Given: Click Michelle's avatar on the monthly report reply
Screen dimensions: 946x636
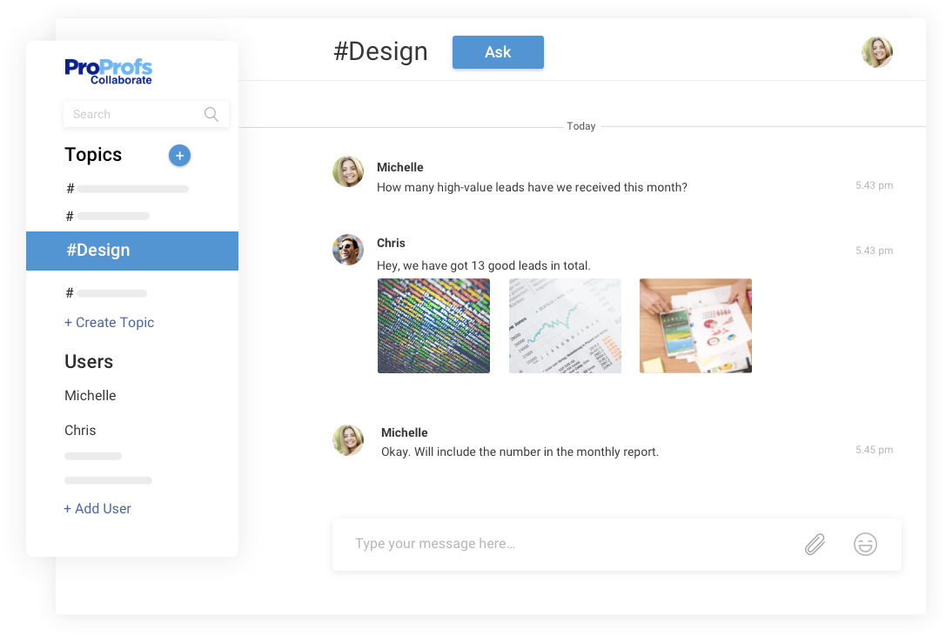Looking at the screenshot, I should pos(348,440).
